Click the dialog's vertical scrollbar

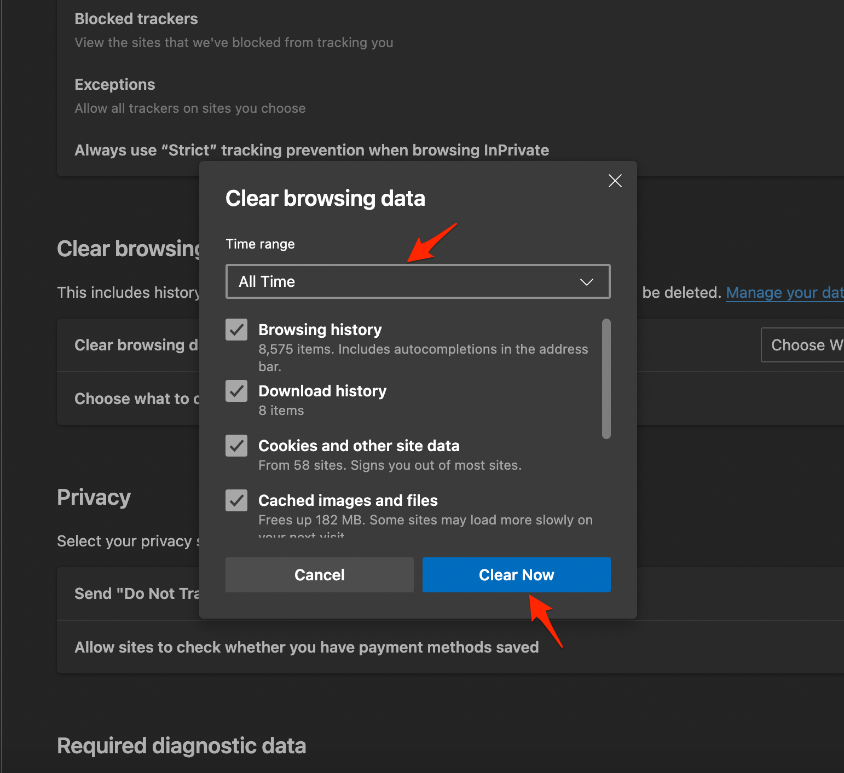tap(606, 379)
